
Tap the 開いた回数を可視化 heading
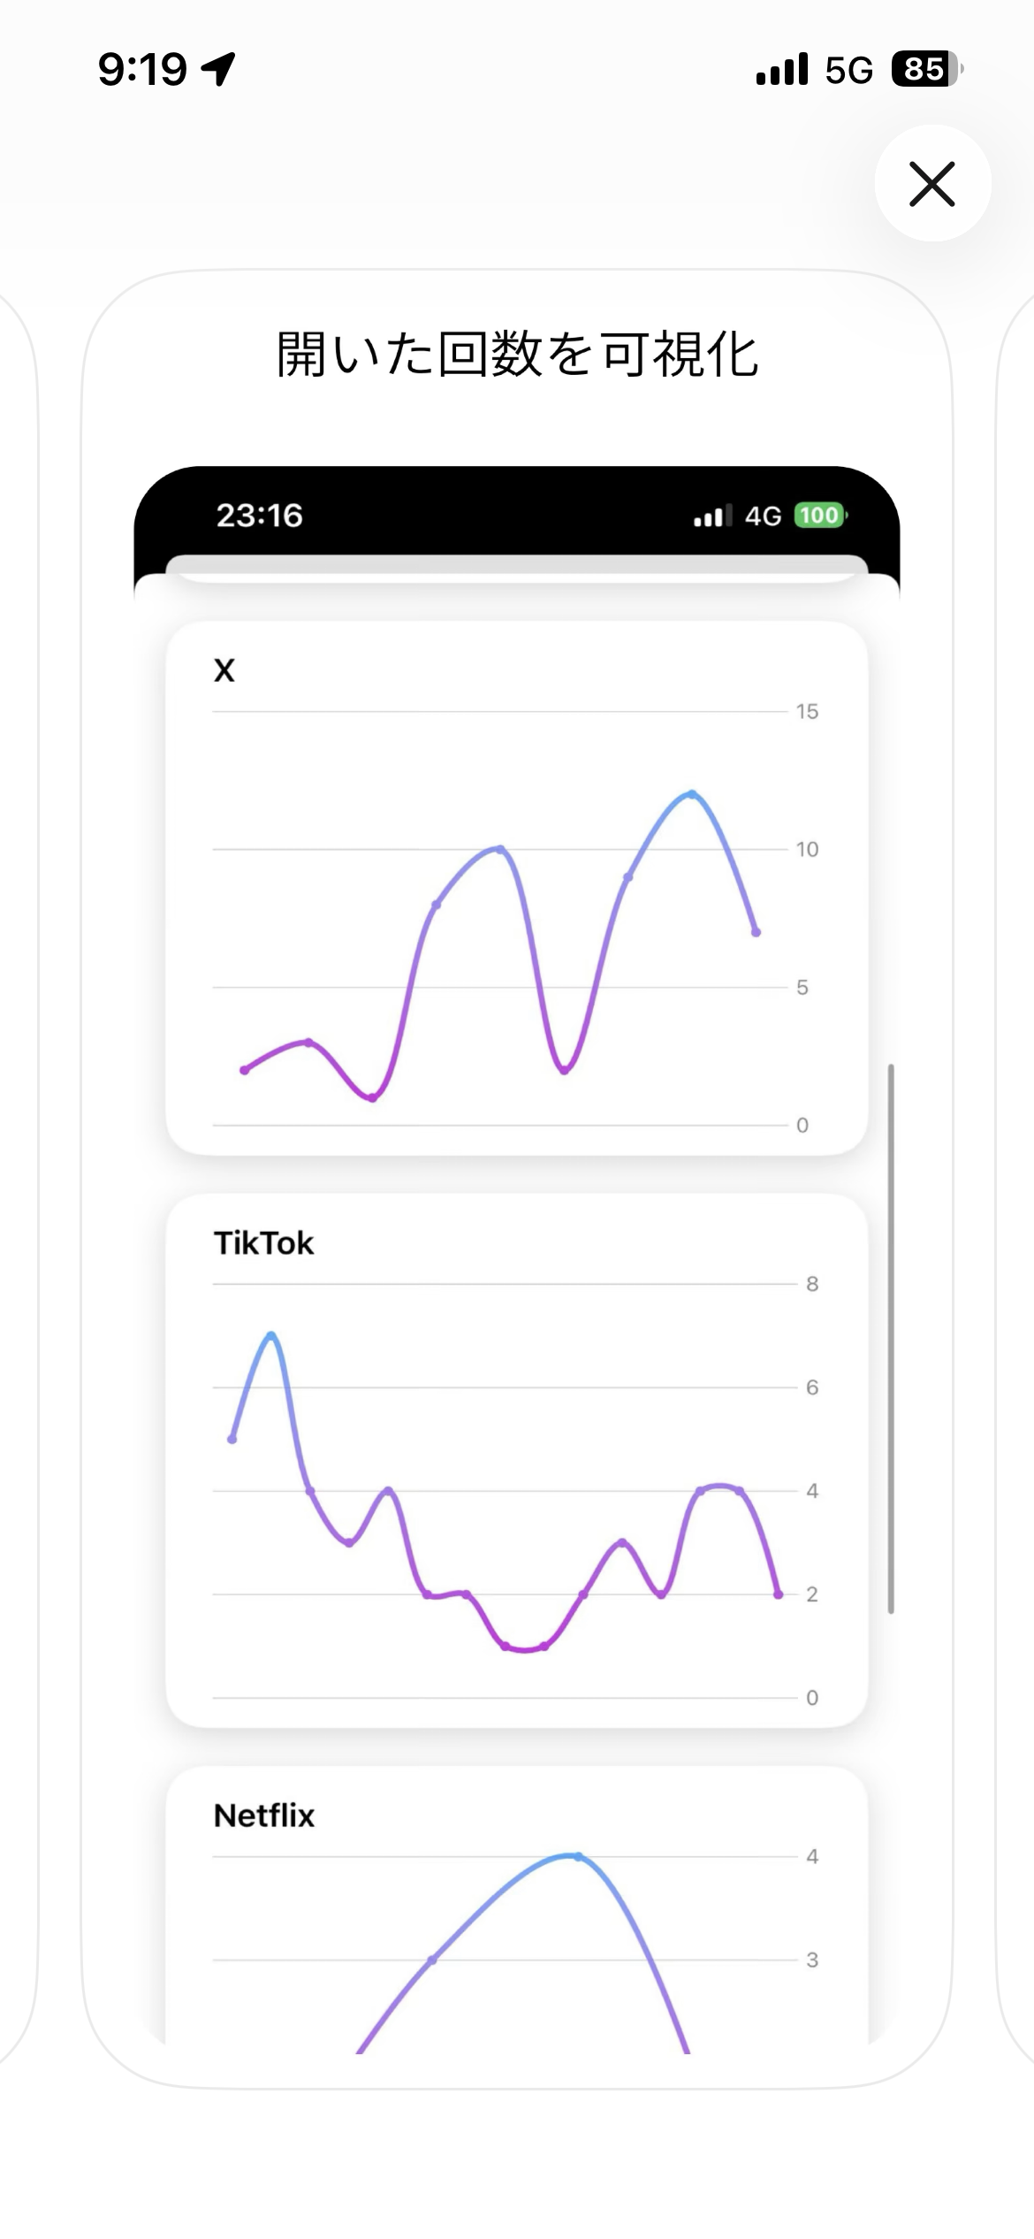coord(517,355)
